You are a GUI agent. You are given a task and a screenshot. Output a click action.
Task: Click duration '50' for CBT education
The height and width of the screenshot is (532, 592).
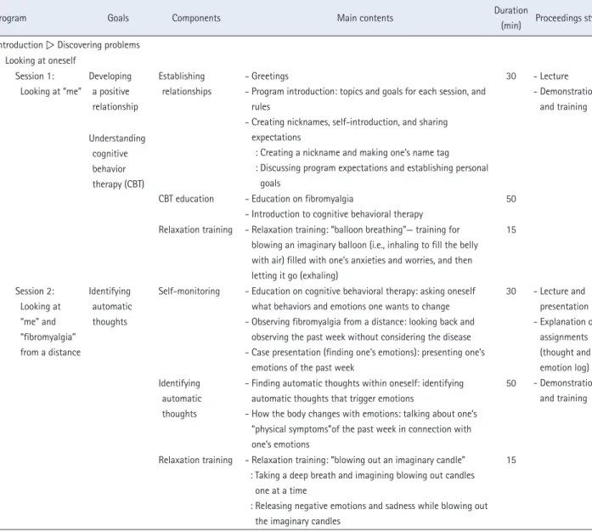pyautogui.click(x=510, y=199)
